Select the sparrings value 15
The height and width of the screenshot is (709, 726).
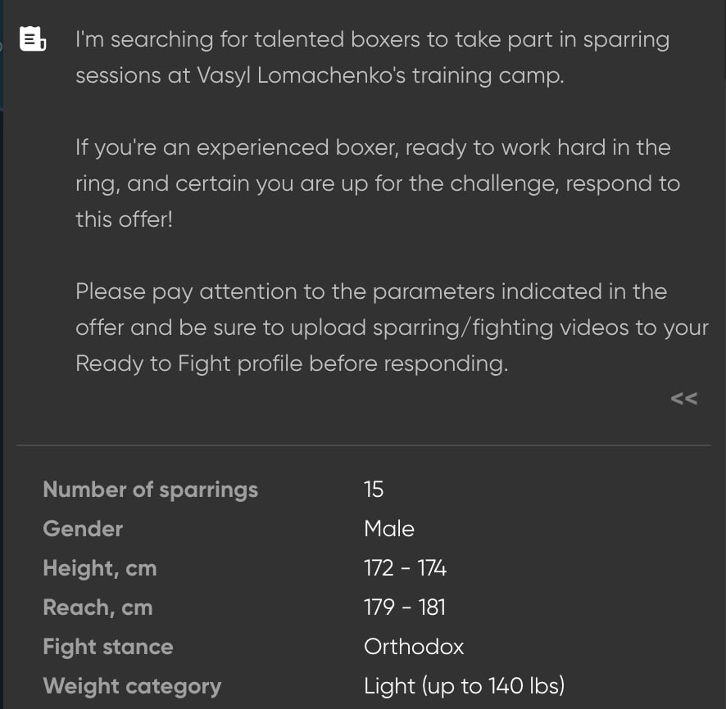pos(373,490)
